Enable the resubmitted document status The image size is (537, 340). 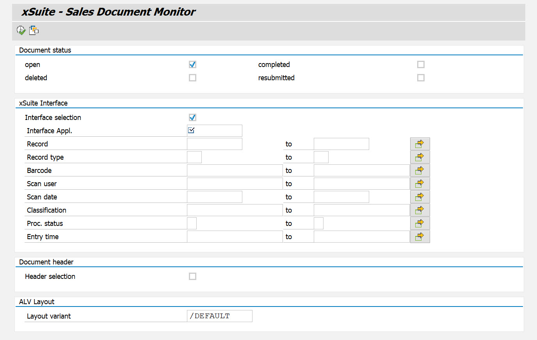click(421, 78)
